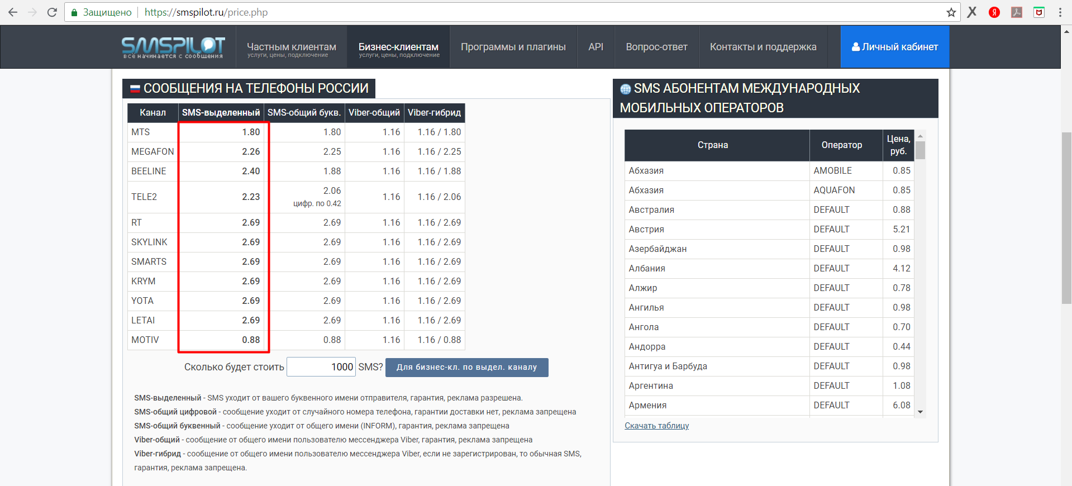The height and width of the screenshot is (486, 1072).
Task: Select the Аргентина country row
Action: coord(770,386)
